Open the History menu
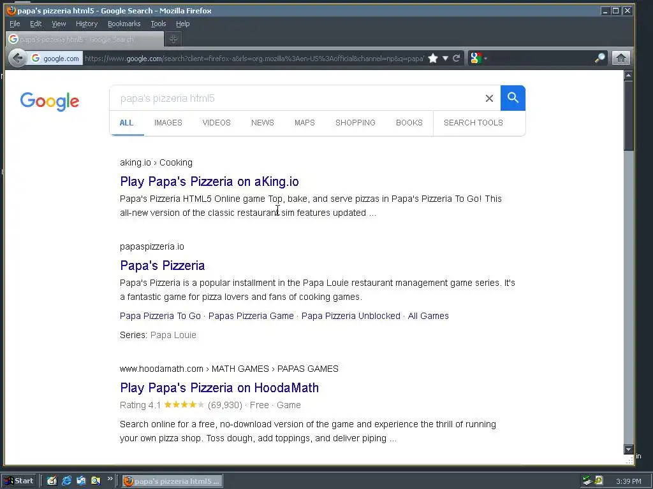Image resolution: width=653 pixels, height=489 pixels. pyautogui.click(x=87, y=24)
